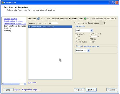120x94 pixels.
Task: Open the Source System step
Action: click(10, 19)
